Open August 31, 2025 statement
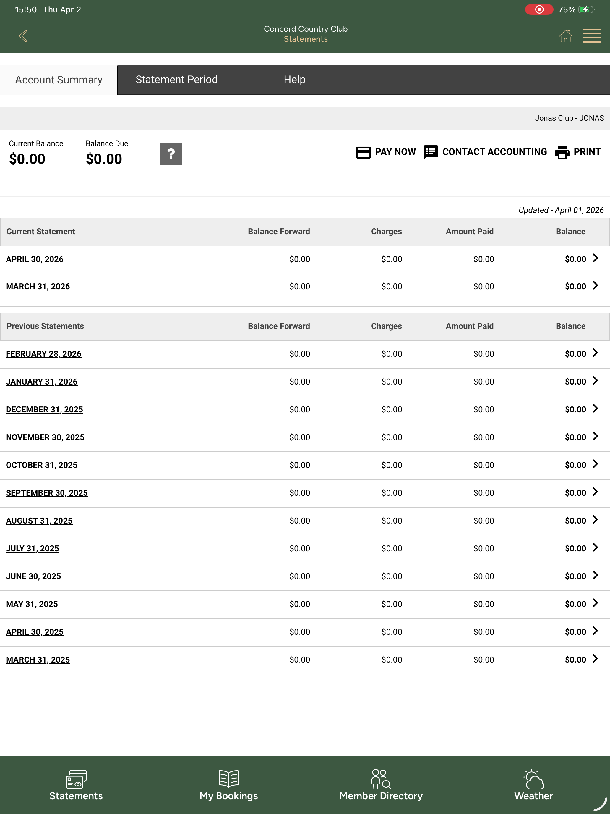Viewport: 610px width, 814px height. click(x=39, y=521)
